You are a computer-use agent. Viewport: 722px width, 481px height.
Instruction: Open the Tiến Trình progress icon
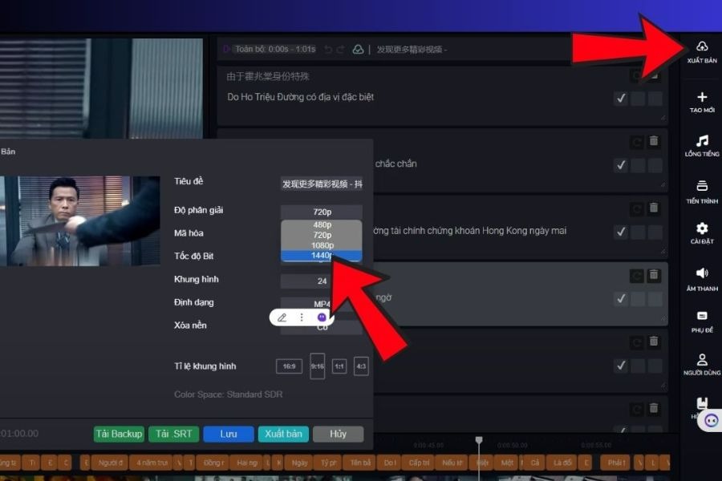[702, 187]
